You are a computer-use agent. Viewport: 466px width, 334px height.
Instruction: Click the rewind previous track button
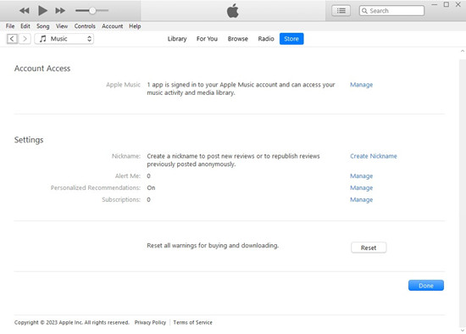24,11
